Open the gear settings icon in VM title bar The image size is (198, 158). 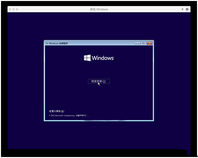(187, 9)
